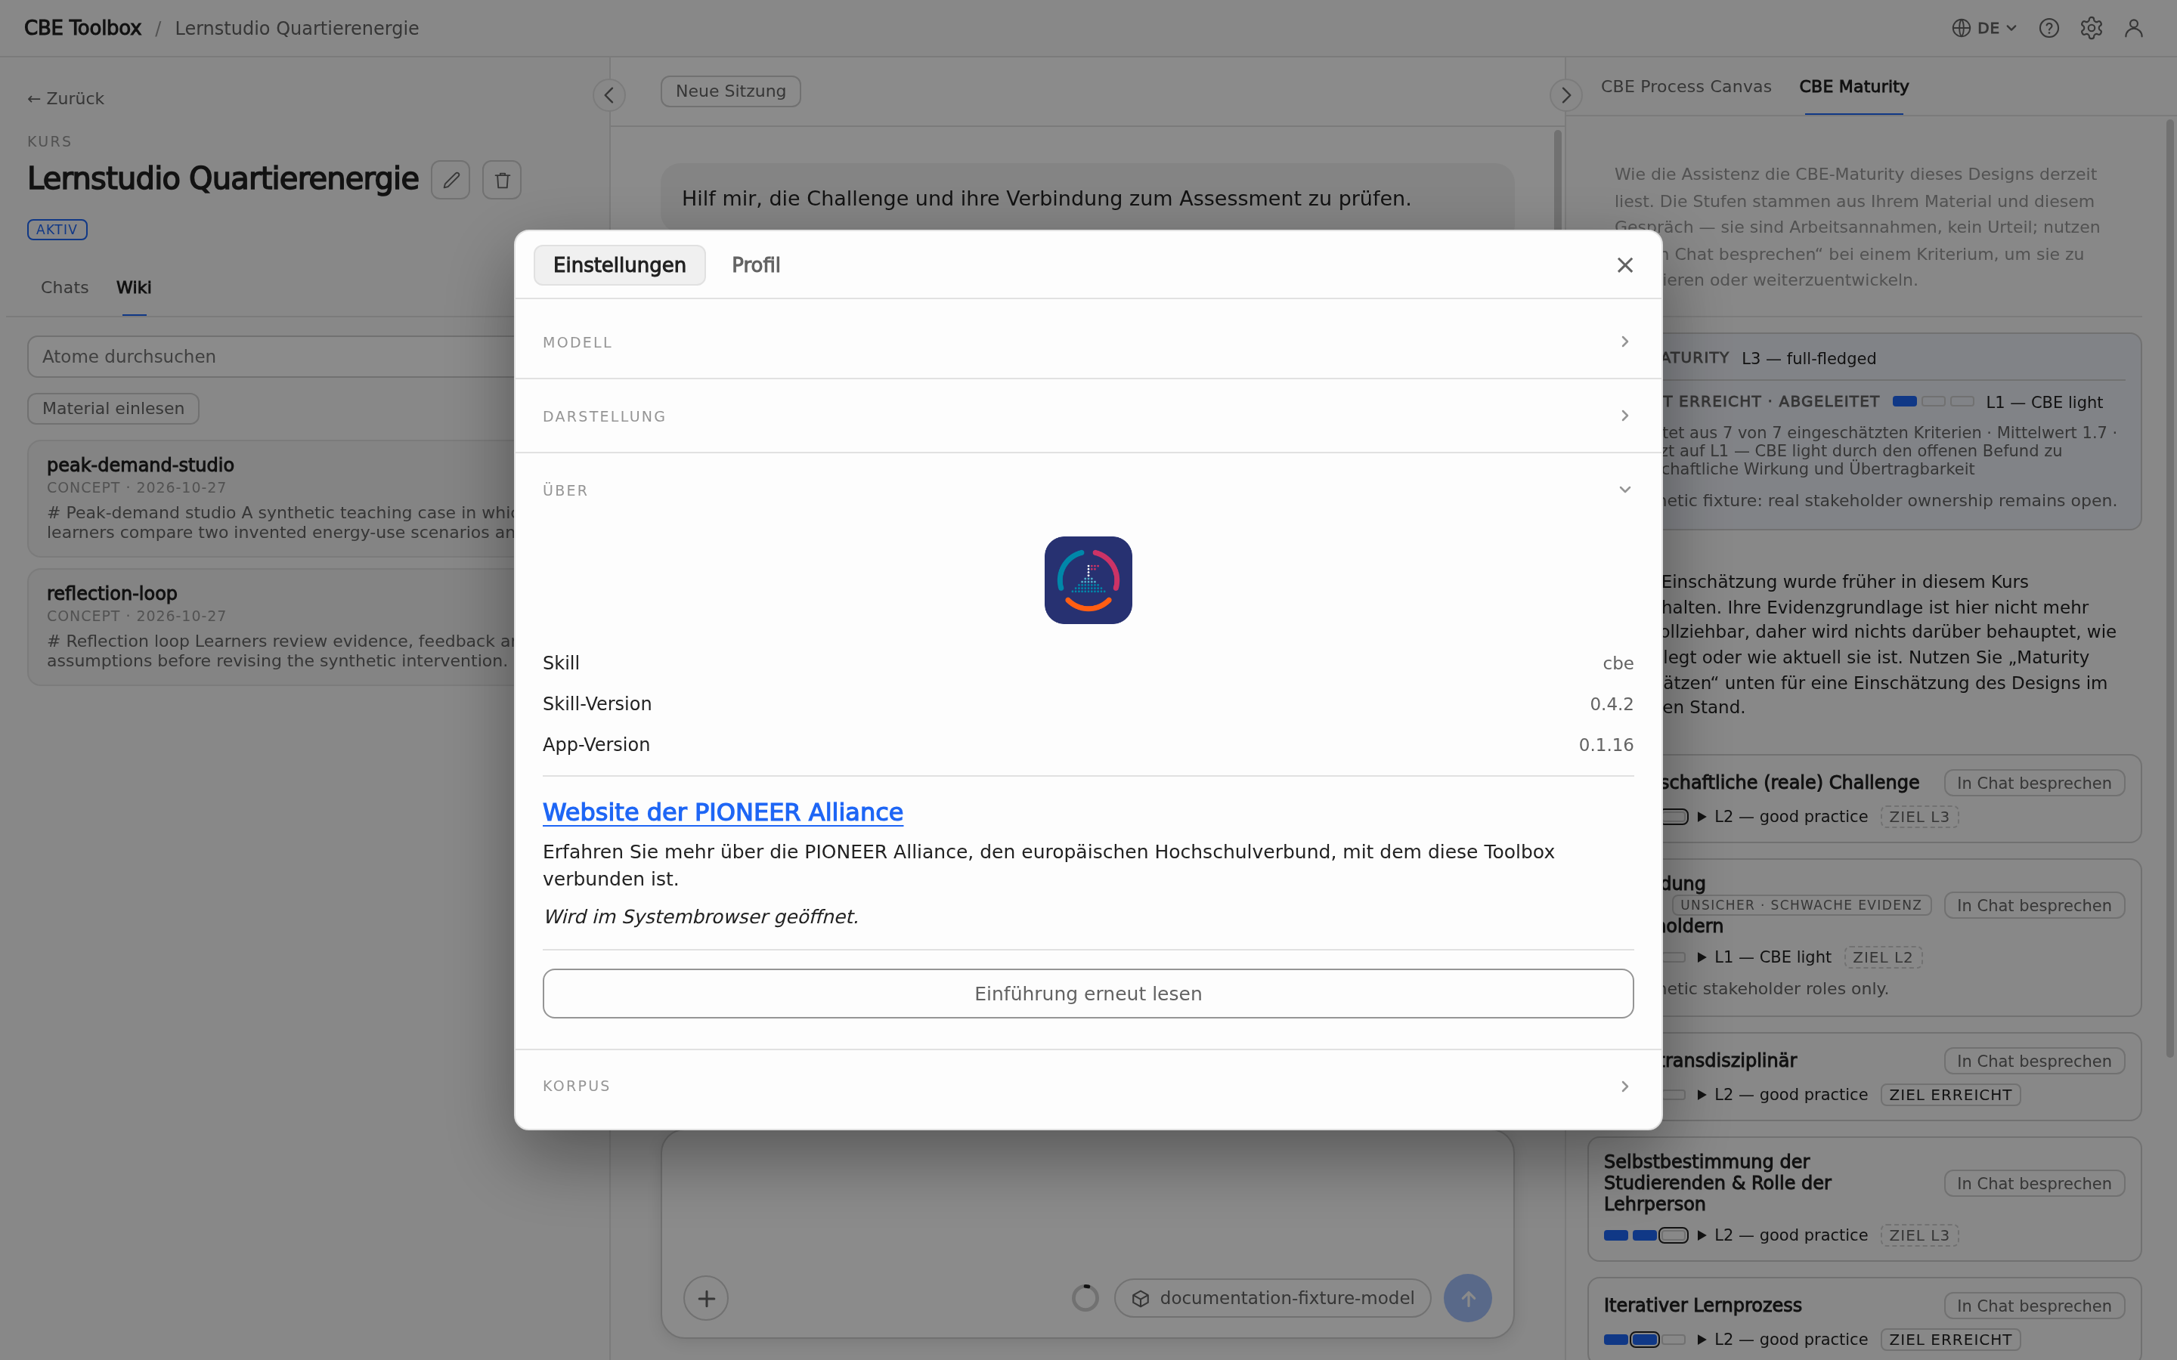
Task: Click the AKTIV status badge
Action: [57, 230]
